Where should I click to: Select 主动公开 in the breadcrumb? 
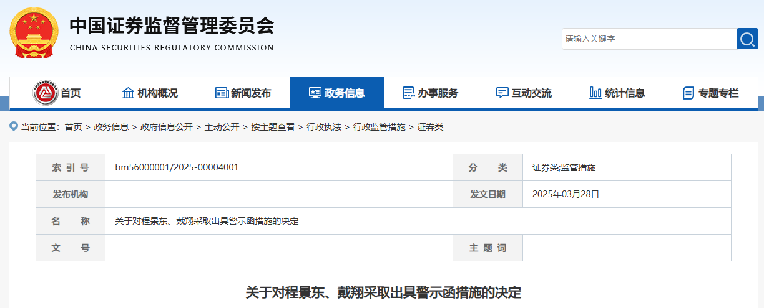pos(222,127)
